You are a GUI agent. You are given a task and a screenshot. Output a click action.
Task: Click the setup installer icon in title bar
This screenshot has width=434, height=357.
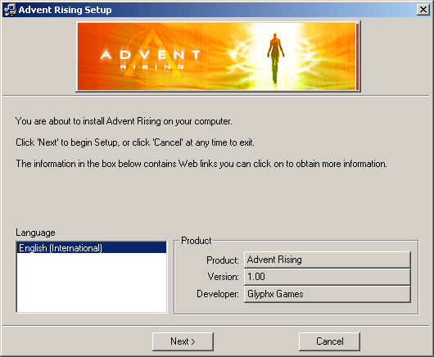11,10
